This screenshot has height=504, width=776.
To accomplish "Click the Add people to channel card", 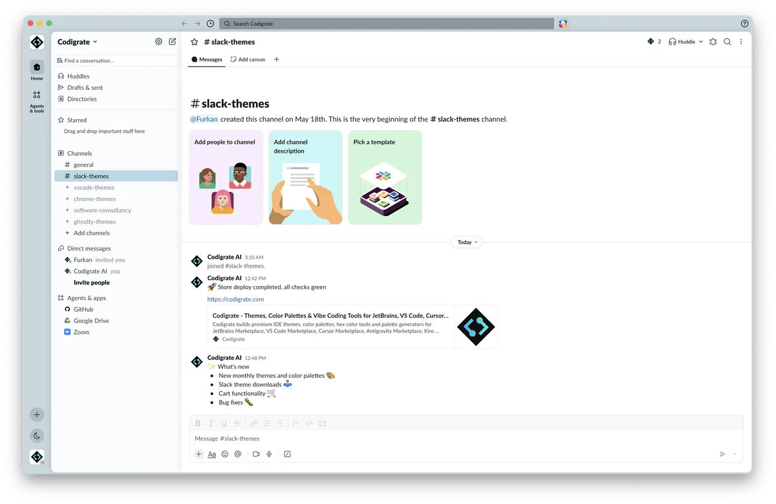I will coord(226,177).
